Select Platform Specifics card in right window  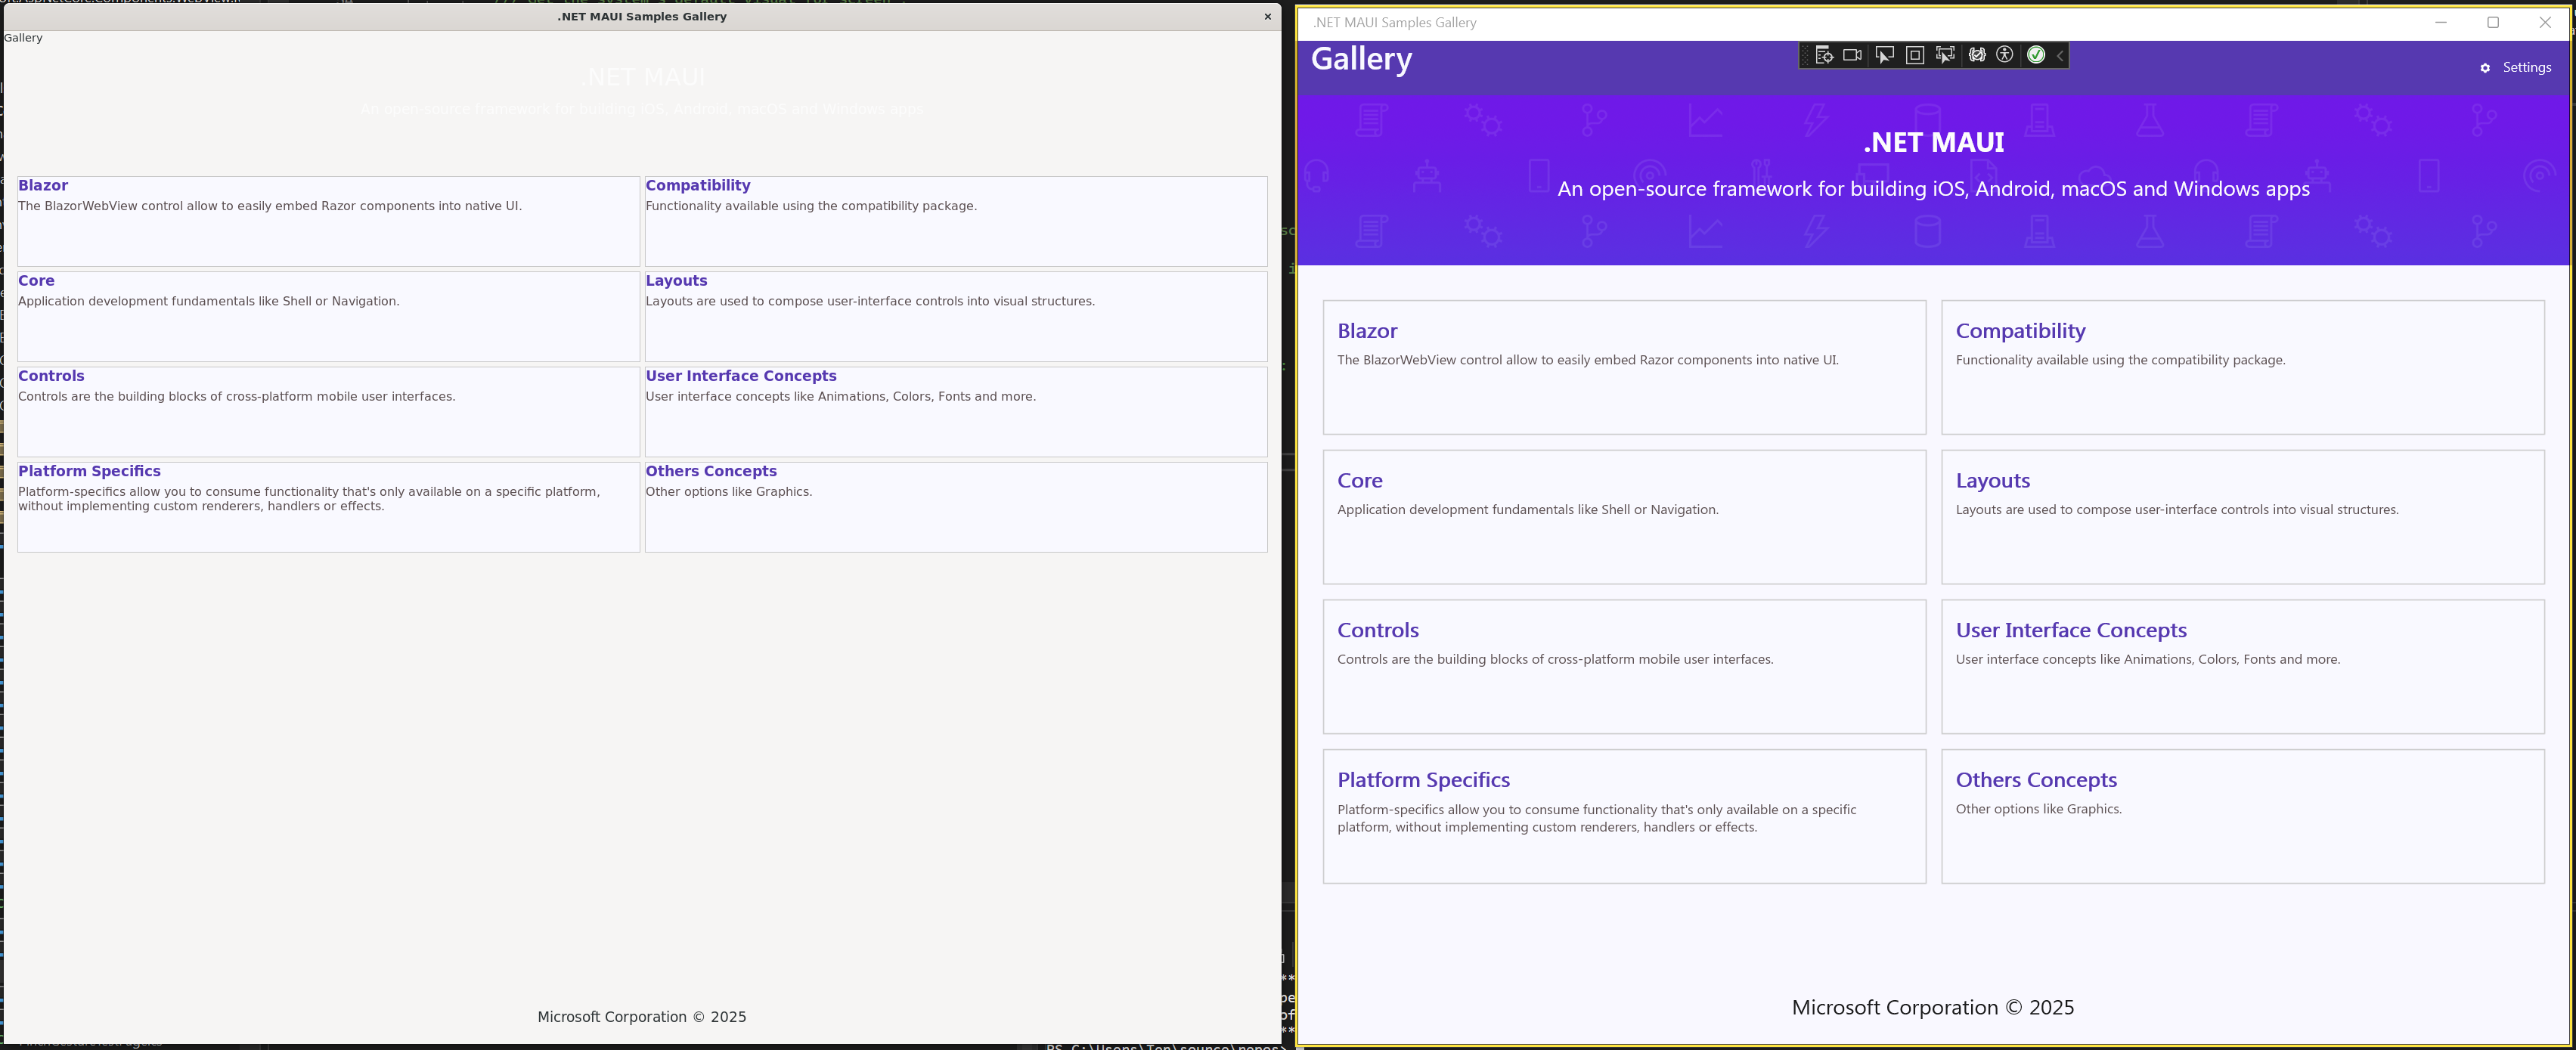pos(1623,816)
